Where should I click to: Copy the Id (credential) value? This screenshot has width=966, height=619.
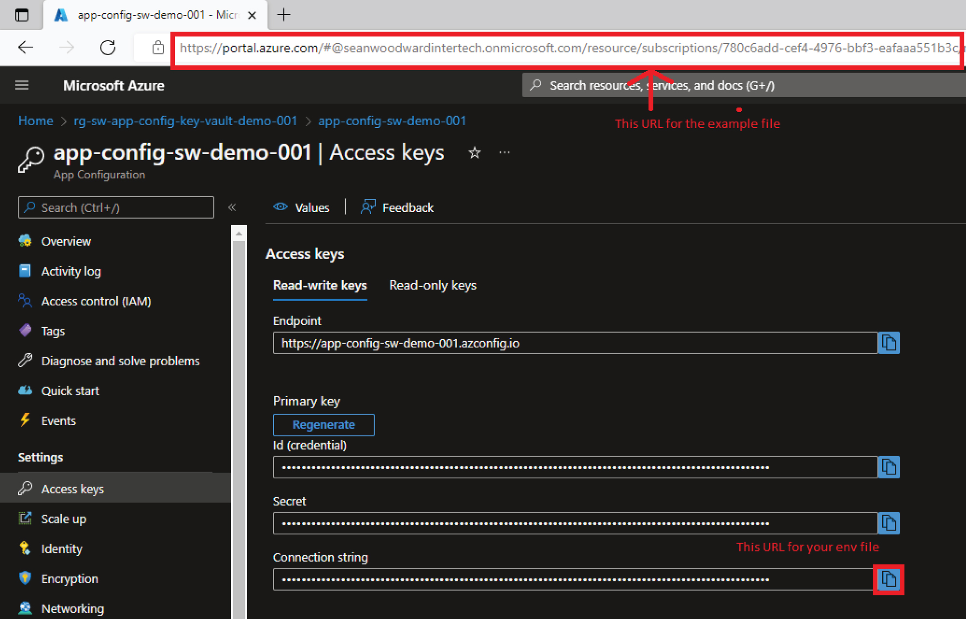tap(888, 467)
